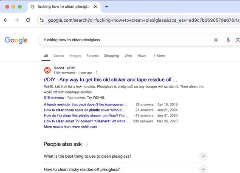This screenshot has width=240, height=173.
Task: Click the '76 answers' text
Action: [144, 105]
